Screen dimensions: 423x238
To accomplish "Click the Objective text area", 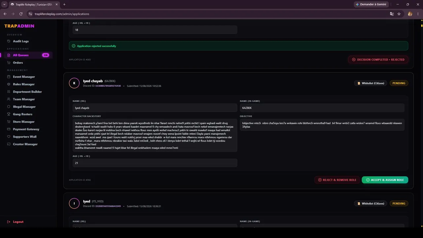I will point(322,125).
